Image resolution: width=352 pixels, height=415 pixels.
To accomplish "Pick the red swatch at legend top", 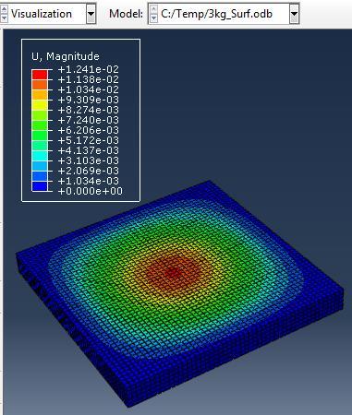I will 40,75.
